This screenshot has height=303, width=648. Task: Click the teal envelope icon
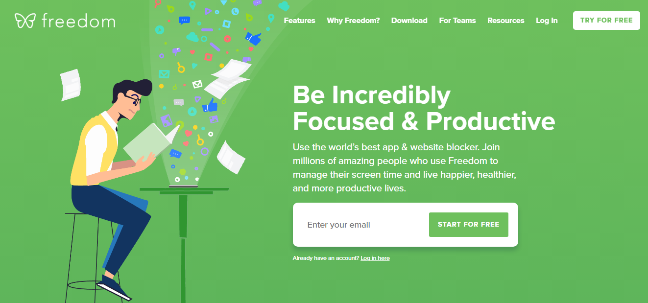[x=164, y=74]
